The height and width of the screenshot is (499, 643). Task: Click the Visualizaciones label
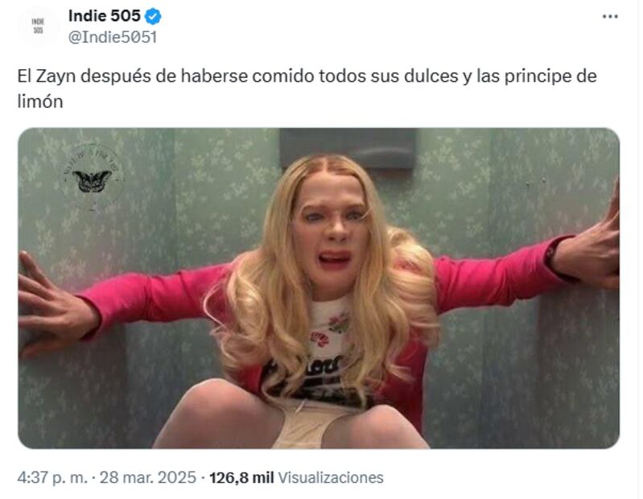pos(331,478)
